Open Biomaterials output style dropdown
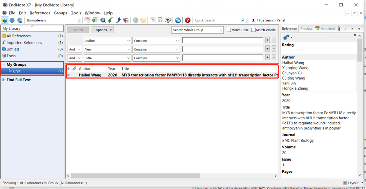Viewport: 366px width, 189px height. (x=79, y=20)
